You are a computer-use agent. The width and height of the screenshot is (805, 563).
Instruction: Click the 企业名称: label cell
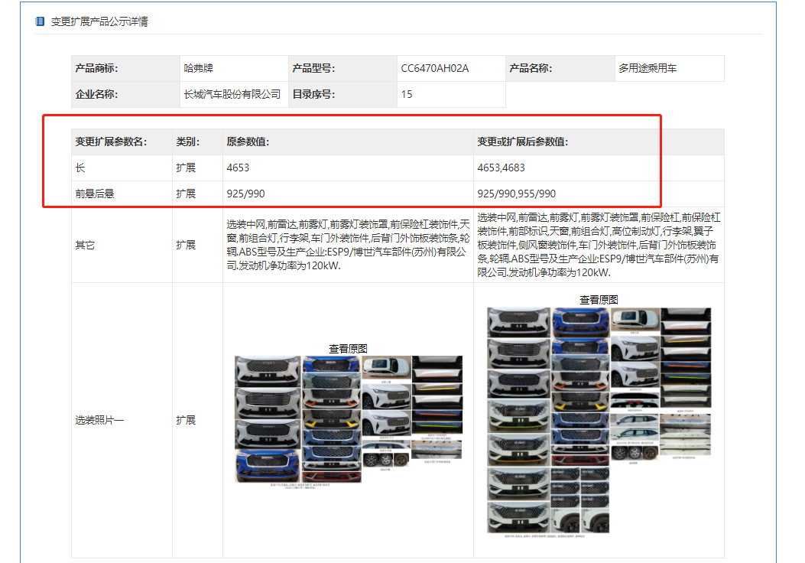[126, 95]
